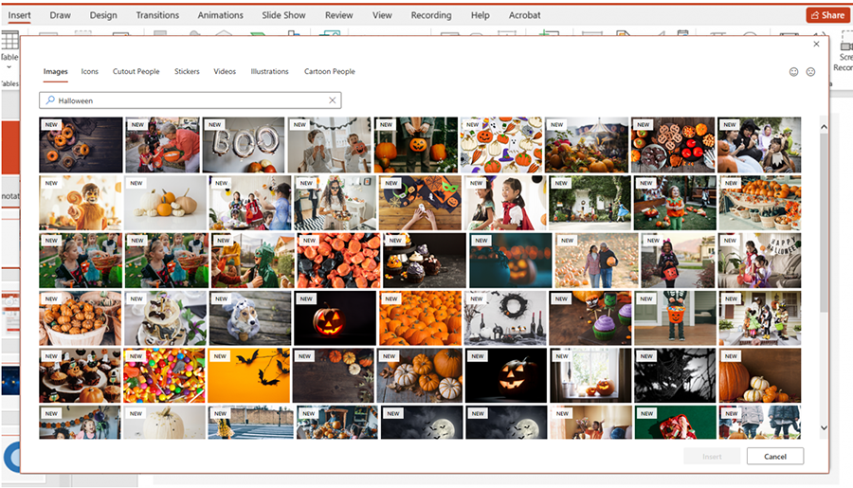Open the Videos tab
The height and width of the screenshot is (488, 853).
pyautogui.click(x=225, y=71)
